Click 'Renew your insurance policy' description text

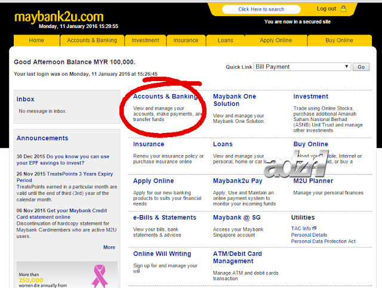168,159
